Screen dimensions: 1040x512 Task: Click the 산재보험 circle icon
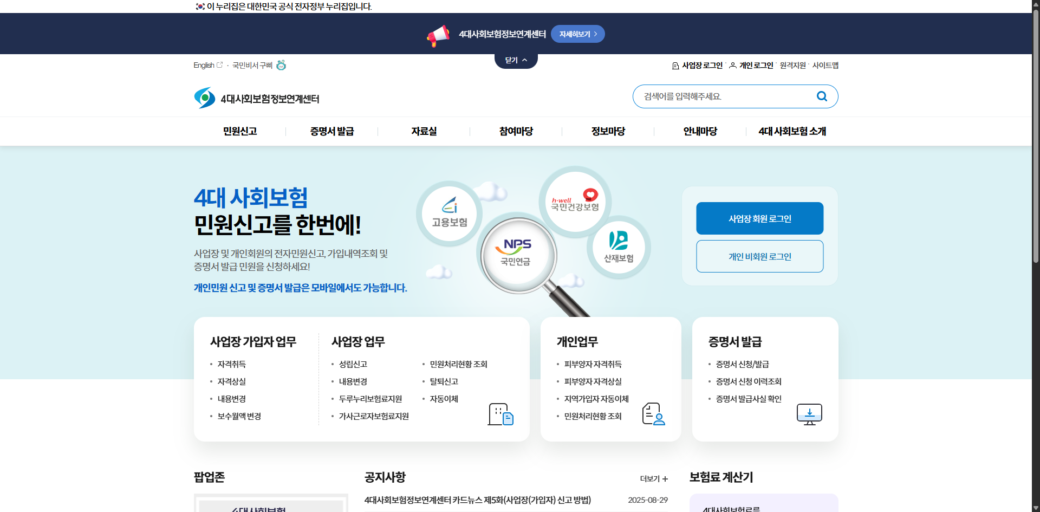click(x=619, y=248)
